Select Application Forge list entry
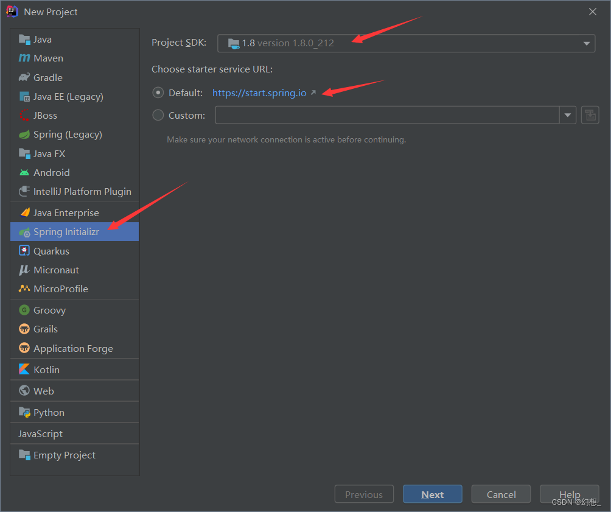The height and width of the screenshot is (512, 611). point(74,348)
